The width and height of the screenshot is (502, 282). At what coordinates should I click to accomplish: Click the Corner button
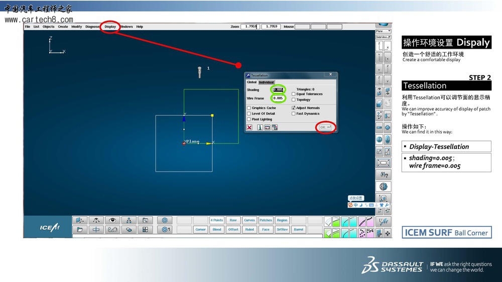(x=200, y=229)
